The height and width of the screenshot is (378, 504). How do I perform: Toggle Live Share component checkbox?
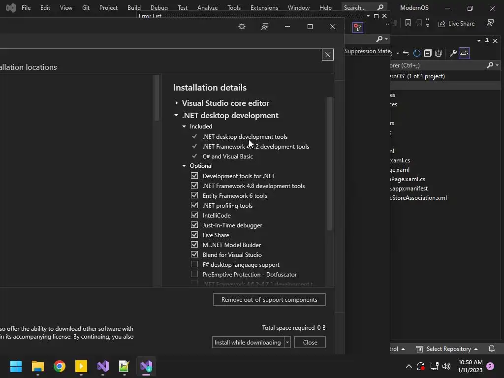pyautogui.click(x=194, y=235)
